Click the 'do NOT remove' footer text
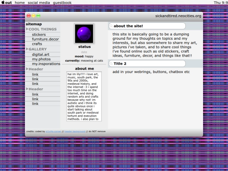The image size is (228, 171). [x=97, y=131]
